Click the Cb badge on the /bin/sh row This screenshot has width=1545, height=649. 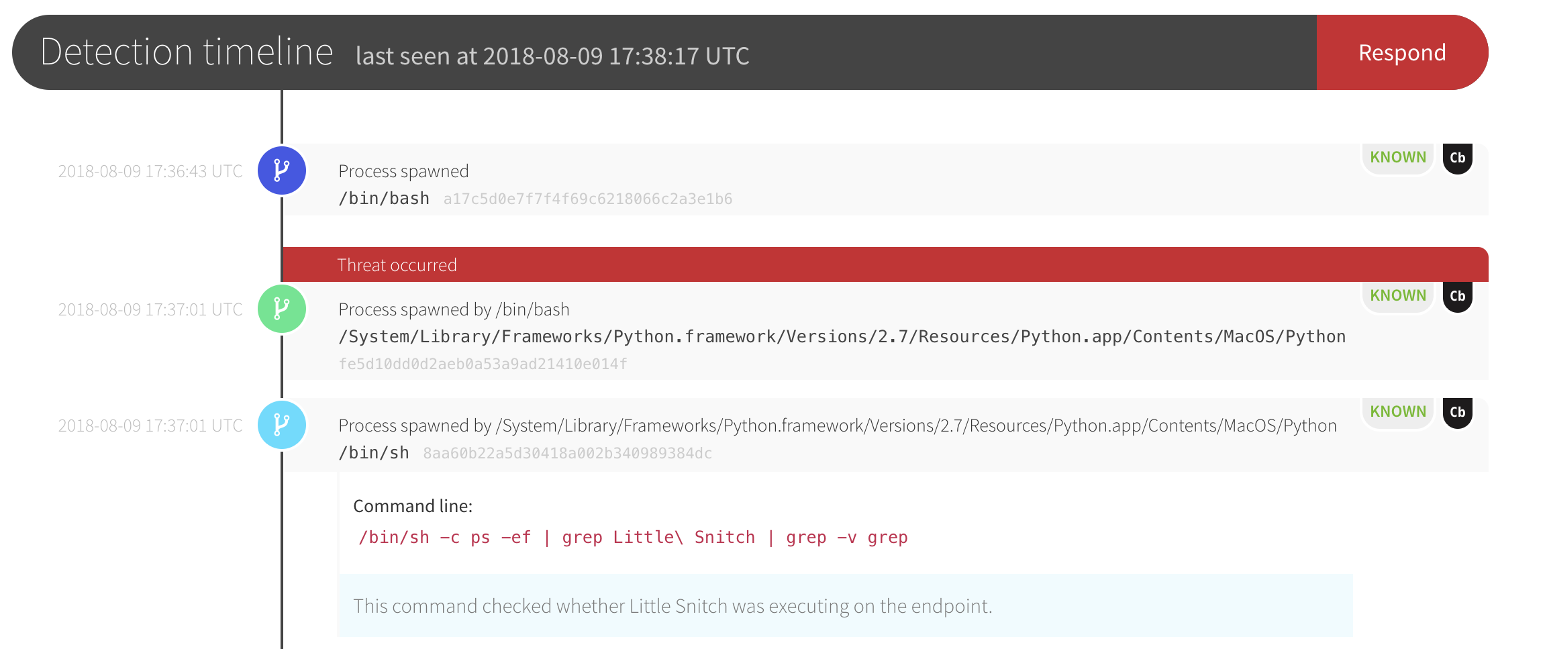point(1457,413)
